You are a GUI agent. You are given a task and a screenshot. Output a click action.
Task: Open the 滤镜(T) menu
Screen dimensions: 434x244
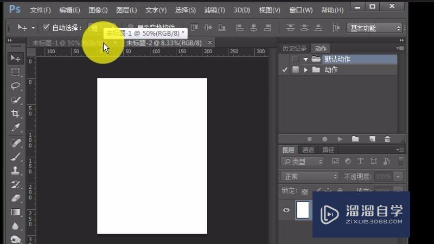(214, 10)
